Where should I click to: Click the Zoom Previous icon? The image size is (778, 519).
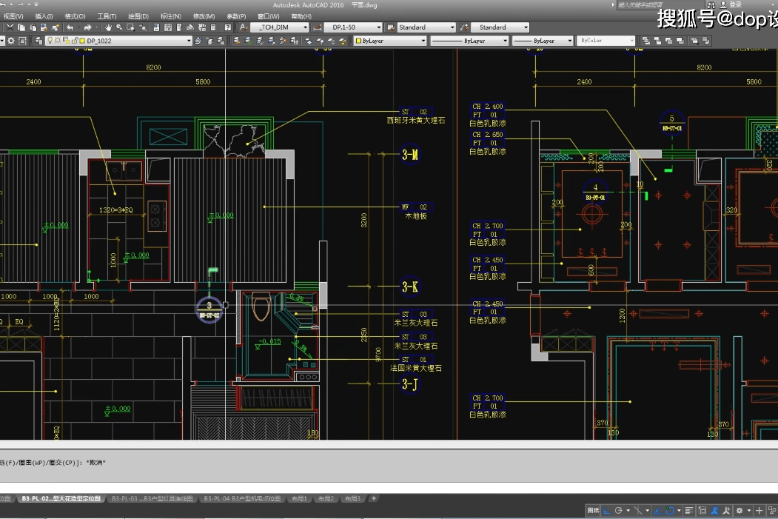coord(143,28)
